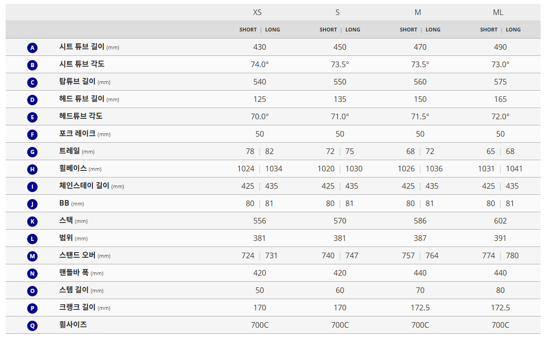Click the G trail row badge
549x347 pixels.
32,152
